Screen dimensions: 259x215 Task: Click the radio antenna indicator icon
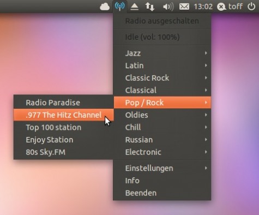(120, 7)
